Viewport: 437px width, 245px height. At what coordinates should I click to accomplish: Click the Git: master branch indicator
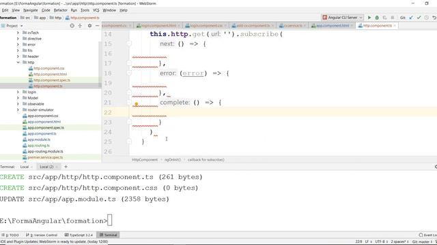(x=423, y=242)
